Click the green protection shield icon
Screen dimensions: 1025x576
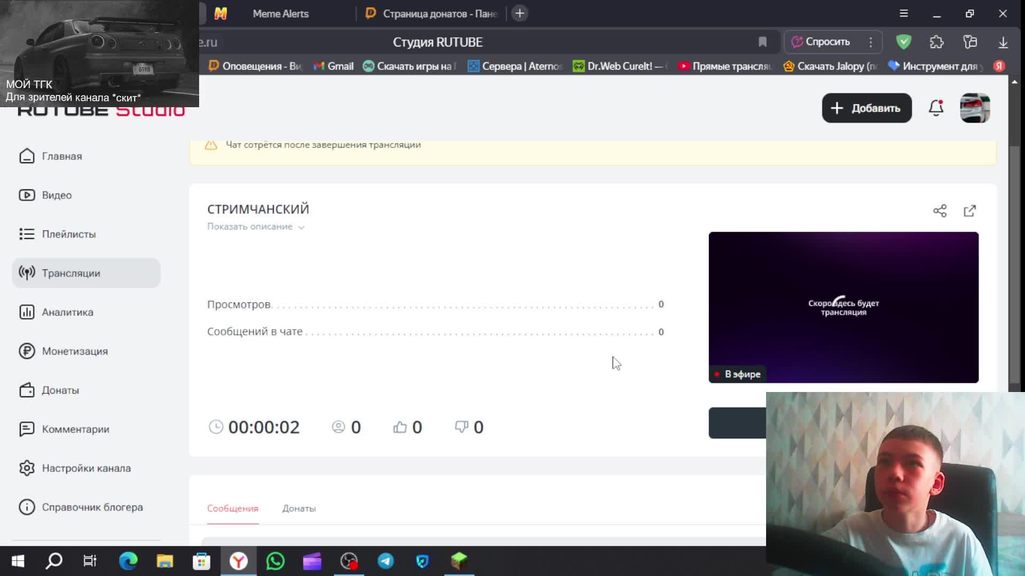[x=903, y=42]
